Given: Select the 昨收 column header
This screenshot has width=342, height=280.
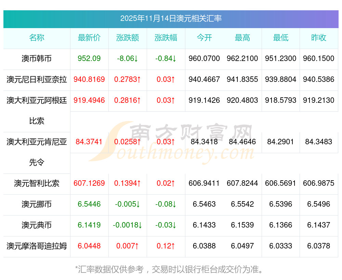Looking at the screenshot, I should click(x=319, y=38).
